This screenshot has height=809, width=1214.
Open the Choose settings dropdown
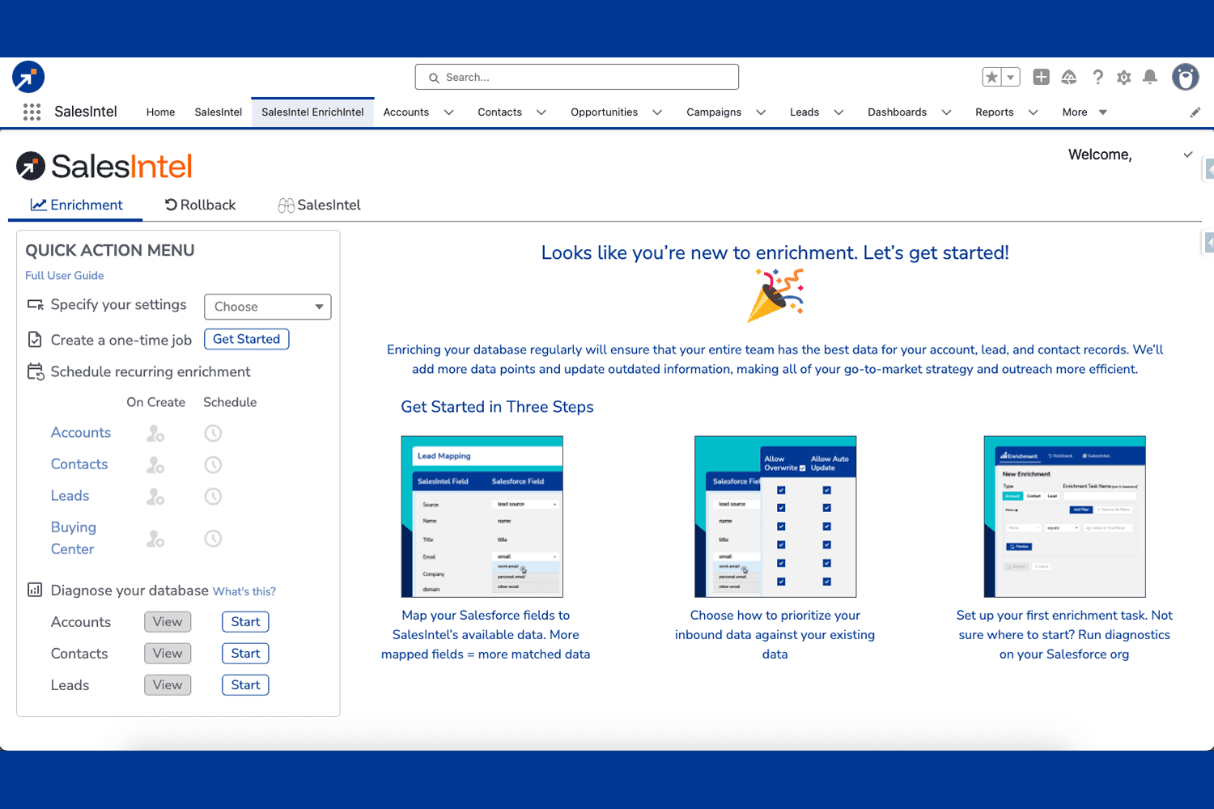coord(268,307)
